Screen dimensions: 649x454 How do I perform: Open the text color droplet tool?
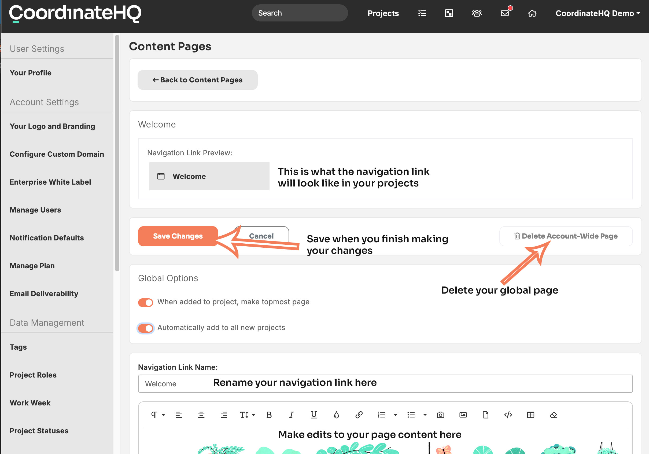click(x=336, y=415)
